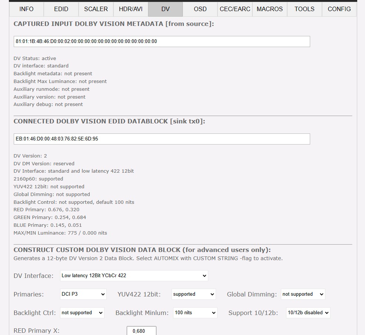Click the 'CONSTRUCT CUSTOM DOLBY VISION DATA BLOCK' heading
This screenshot has height=335, width=365.
(142, 250)
